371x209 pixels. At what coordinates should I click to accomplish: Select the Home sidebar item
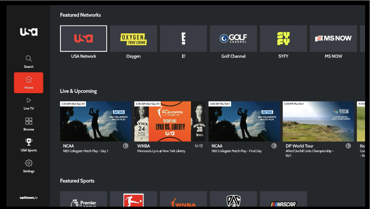coord(29,83)
